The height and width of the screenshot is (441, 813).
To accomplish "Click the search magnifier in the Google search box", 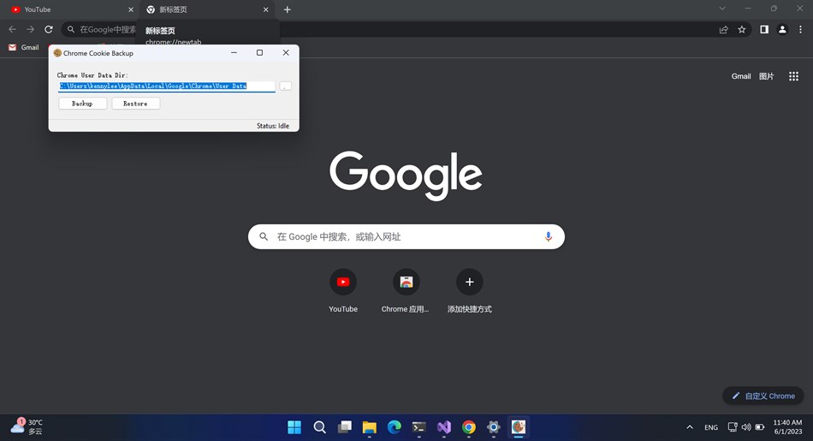I will coord(264,236).
